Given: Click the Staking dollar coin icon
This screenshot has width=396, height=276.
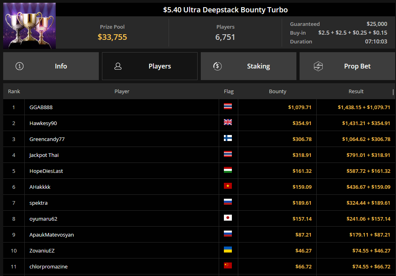Looking at the screenshot, I should [x=217, y=66].
